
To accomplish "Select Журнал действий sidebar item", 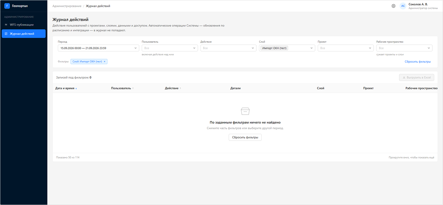I will [24, 34].
